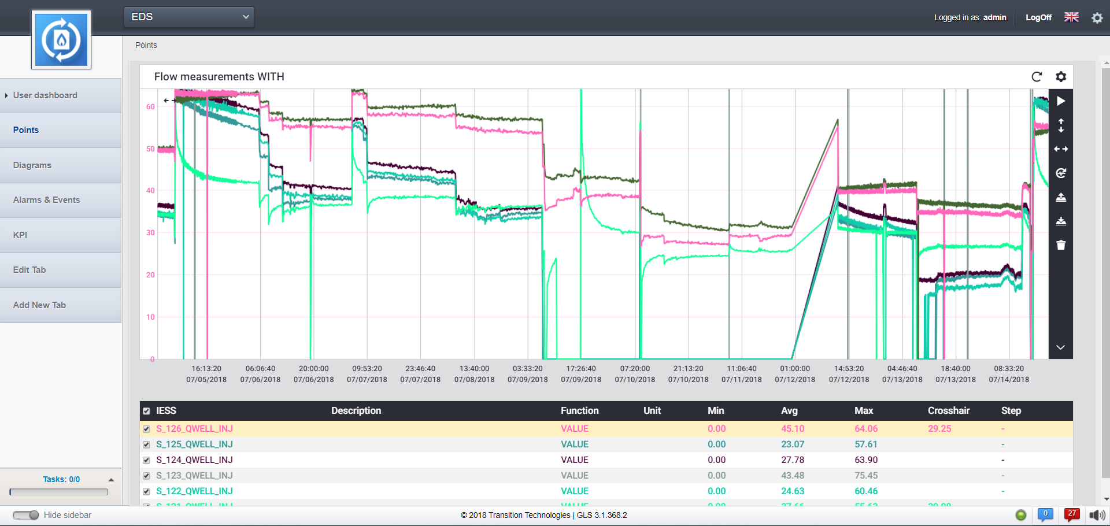This screenshot has height=526, width=1110.
Task: Expand the chart toolbar with chevron
Action: pos(1061,347)
